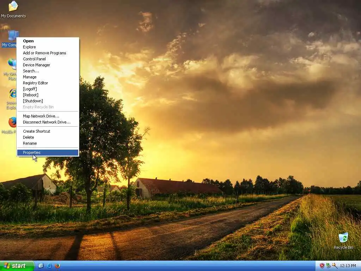This screenshot has width=361, height=271.
Task: Select the Mozilla Firefox desktop icon
Action: click(9, 125)
